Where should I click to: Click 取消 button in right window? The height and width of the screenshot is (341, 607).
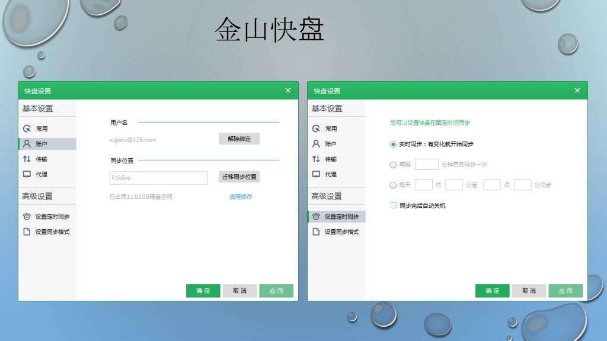click(529, 291)
